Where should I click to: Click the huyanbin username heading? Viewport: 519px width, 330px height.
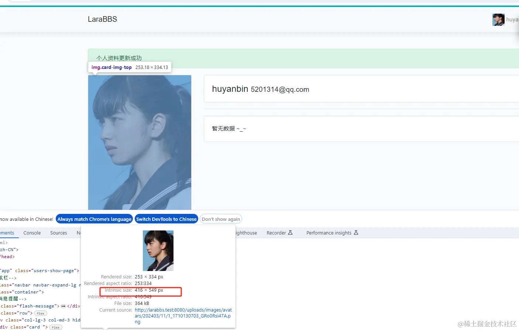click(230, 89)
